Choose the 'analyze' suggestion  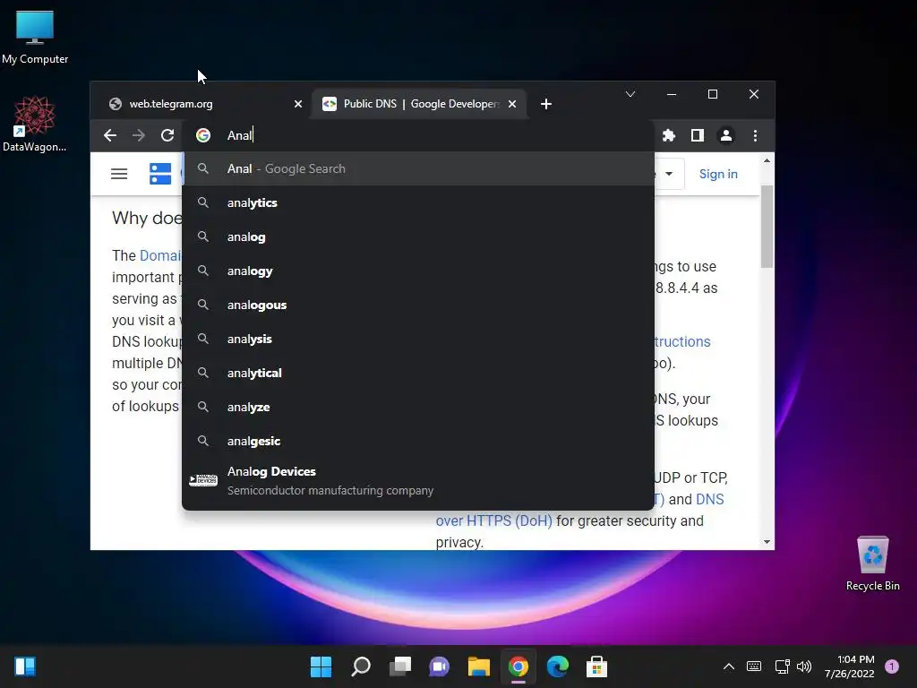tap(418, 407)
